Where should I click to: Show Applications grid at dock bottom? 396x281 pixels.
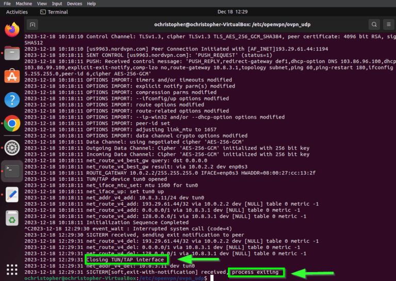tap(12, 269)
